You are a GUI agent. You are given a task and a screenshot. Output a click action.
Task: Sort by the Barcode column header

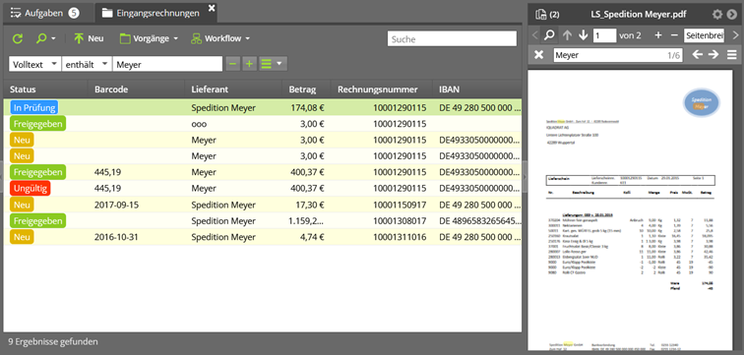click(x=136, y=89)
